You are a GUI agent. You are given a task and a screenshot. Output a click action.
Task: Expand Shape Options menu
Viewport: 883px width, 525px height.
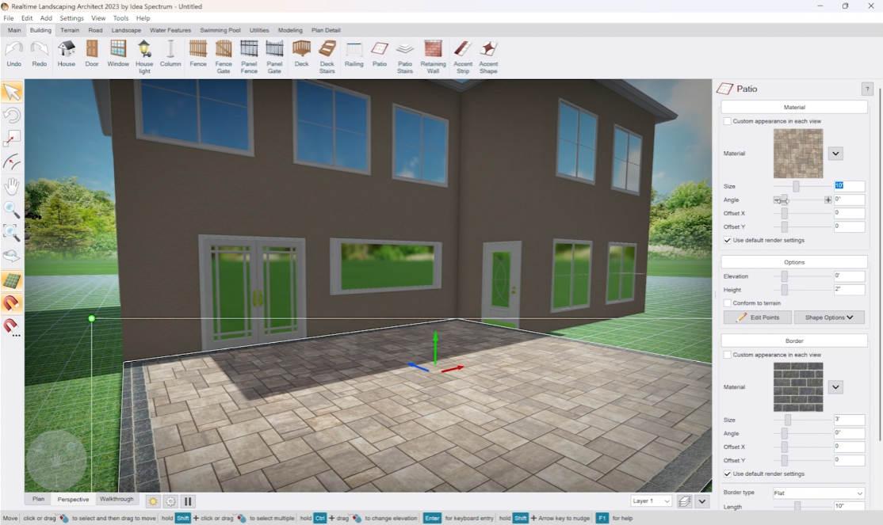pos(829,318)
